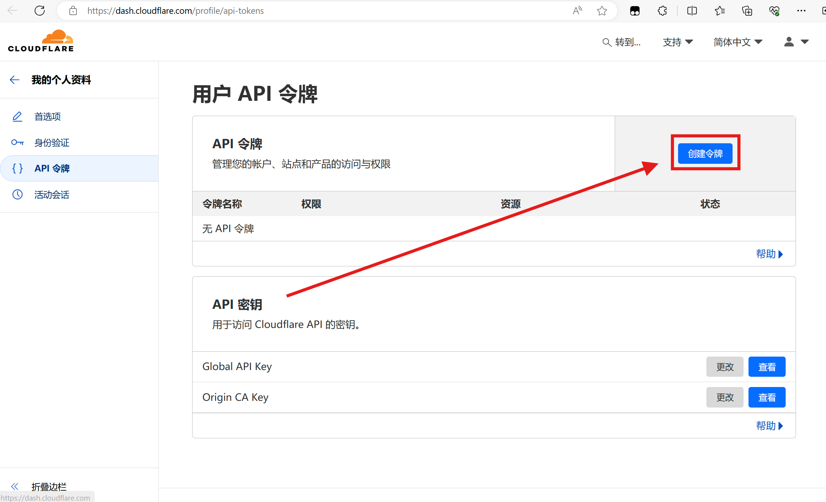Click the 创建令牌 button
826x502 pixels.
[x=705, y=154]
